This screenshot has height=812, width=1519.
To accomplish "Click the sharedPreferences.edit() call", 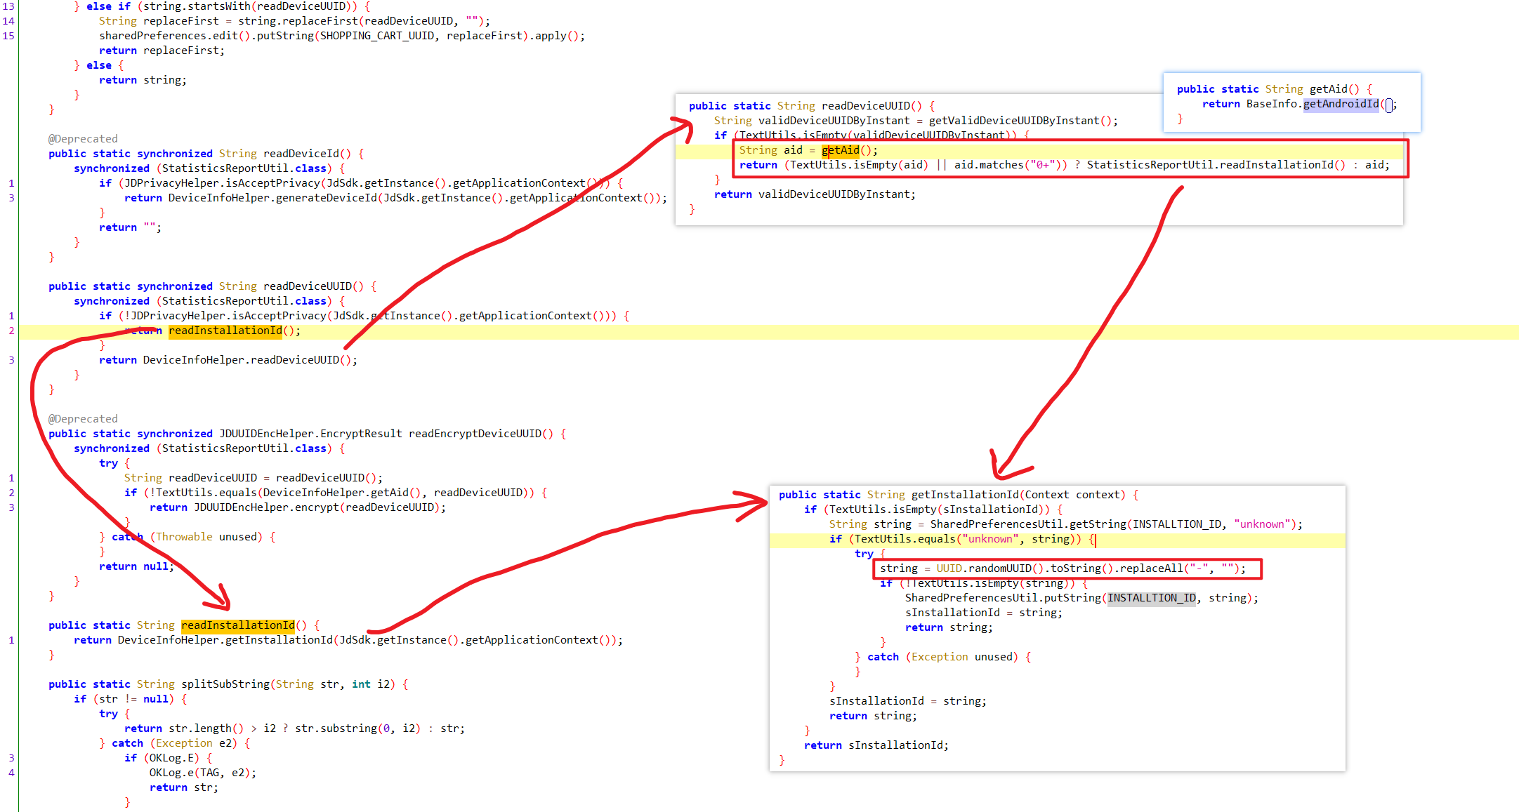I will click(x=175, y=36).
